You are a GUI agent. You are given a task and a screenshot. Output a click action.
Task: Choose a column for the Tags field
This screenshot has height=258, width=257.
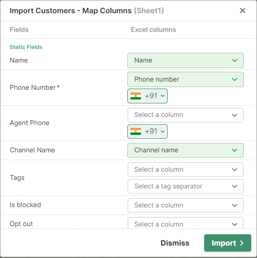[185, 170]
